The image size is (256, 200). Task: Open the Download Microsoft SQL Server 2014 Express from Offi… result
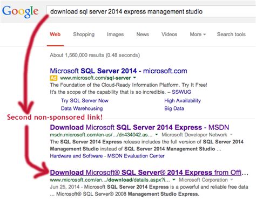[x=149, y=173]
